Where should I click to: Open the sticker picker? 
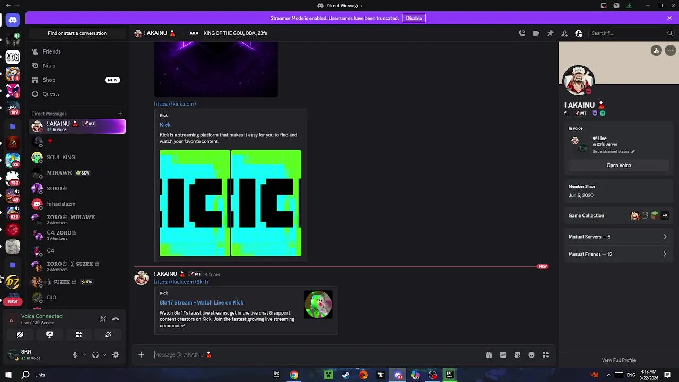click(x=517, y=355)
